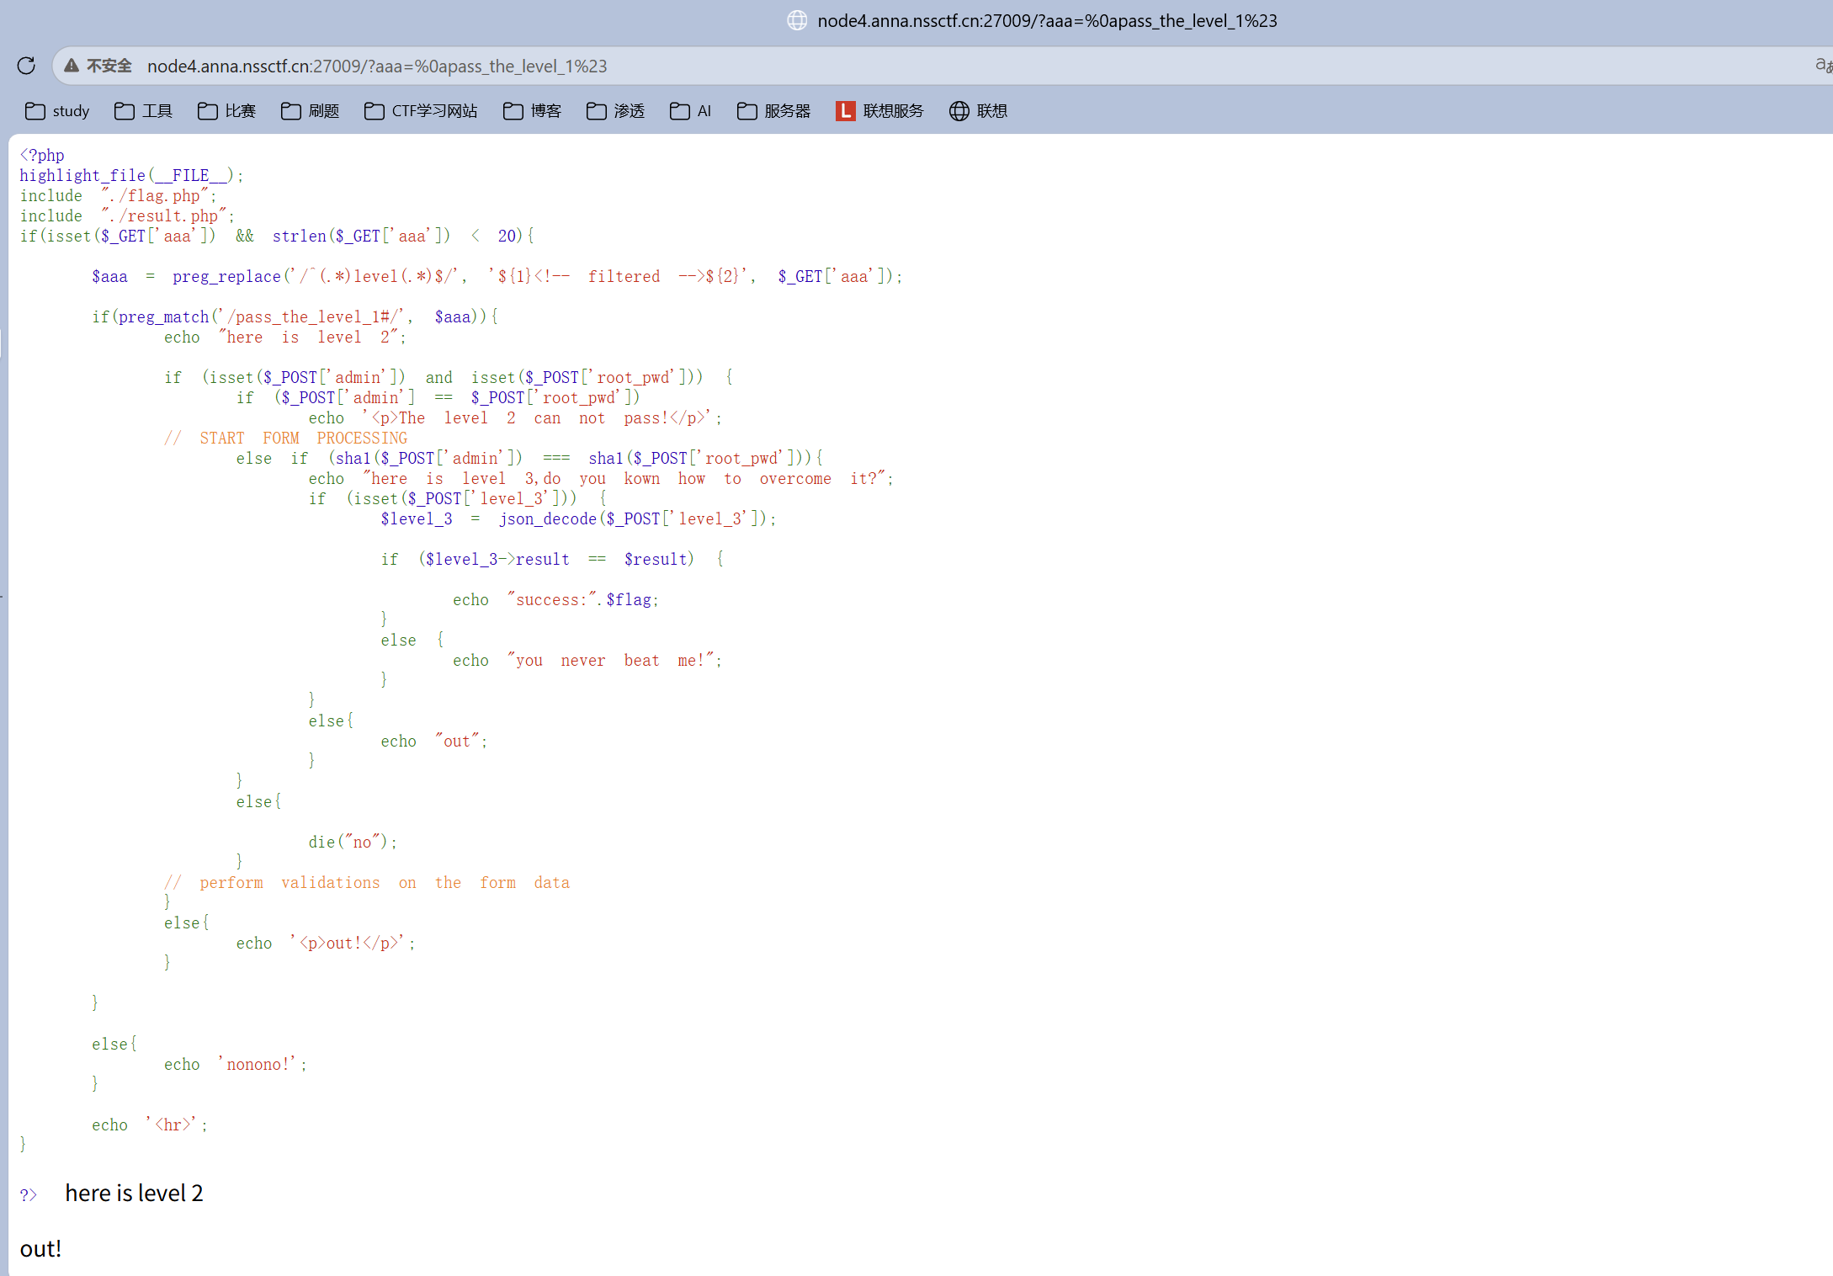
Task: Click the '<?php' opening tag
Action: click(x=42, y=155)
